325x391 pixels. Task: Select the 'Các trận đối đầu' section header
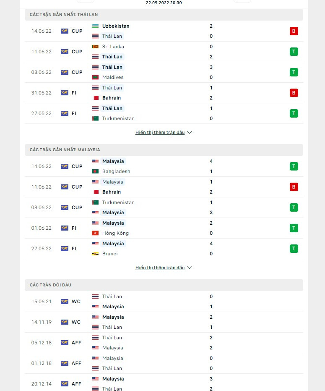click(x=50, y=285)
